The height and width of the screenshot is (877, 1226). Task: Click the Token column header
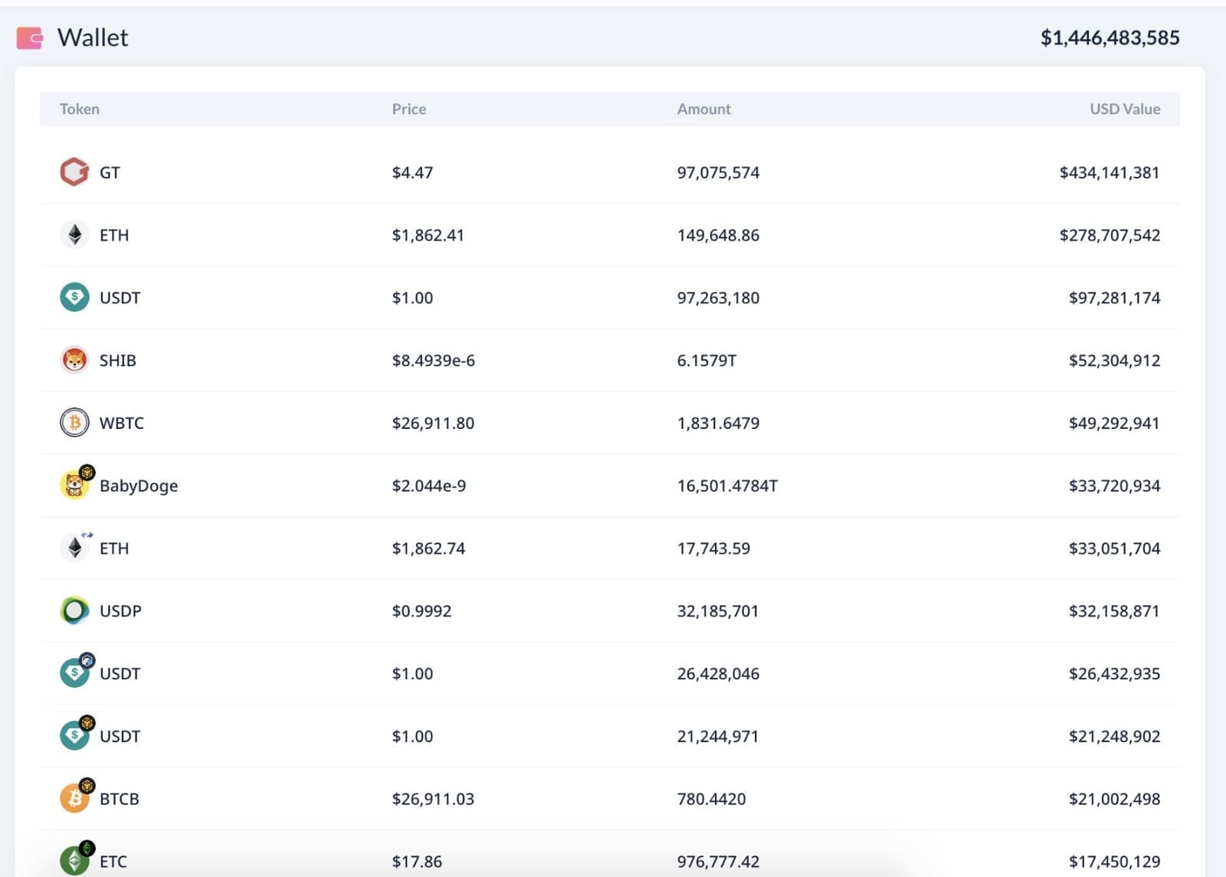[x=80, y=109]
